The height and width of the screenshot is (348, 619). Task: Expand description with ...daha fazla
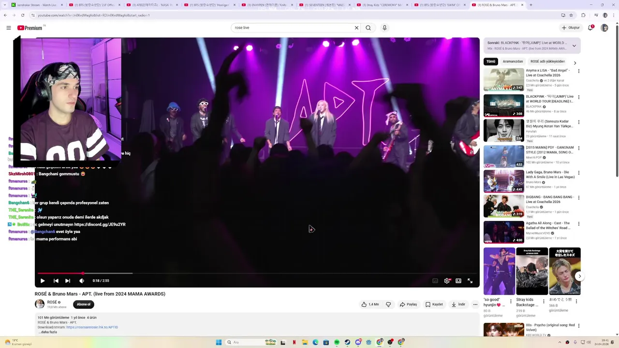tap(47, 332)
